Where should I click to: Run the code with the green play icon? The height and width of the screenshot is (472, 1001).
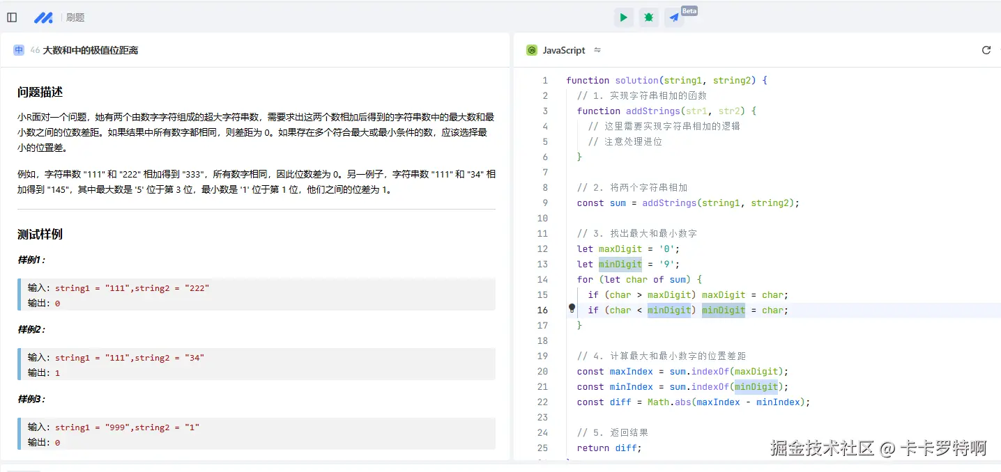pyautogui.click(x=623, y=17)
